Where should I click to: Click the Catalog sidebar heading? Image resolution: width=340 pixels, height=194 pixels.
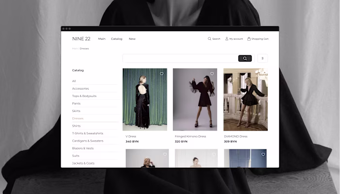tap(78, 70)
